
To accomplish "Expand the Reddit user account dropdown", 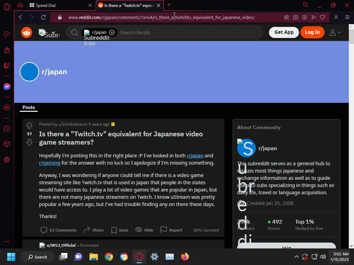I will (x=335, y=32).
